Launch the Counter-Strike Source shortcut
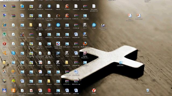172x96 pixels. (x=103, y=25)
